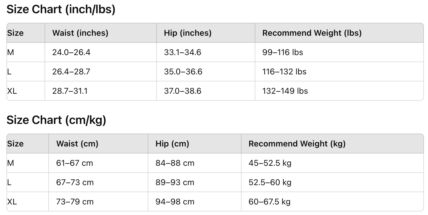
Task: Click the waist value 24.0–26.4
Action: [71, 52]
